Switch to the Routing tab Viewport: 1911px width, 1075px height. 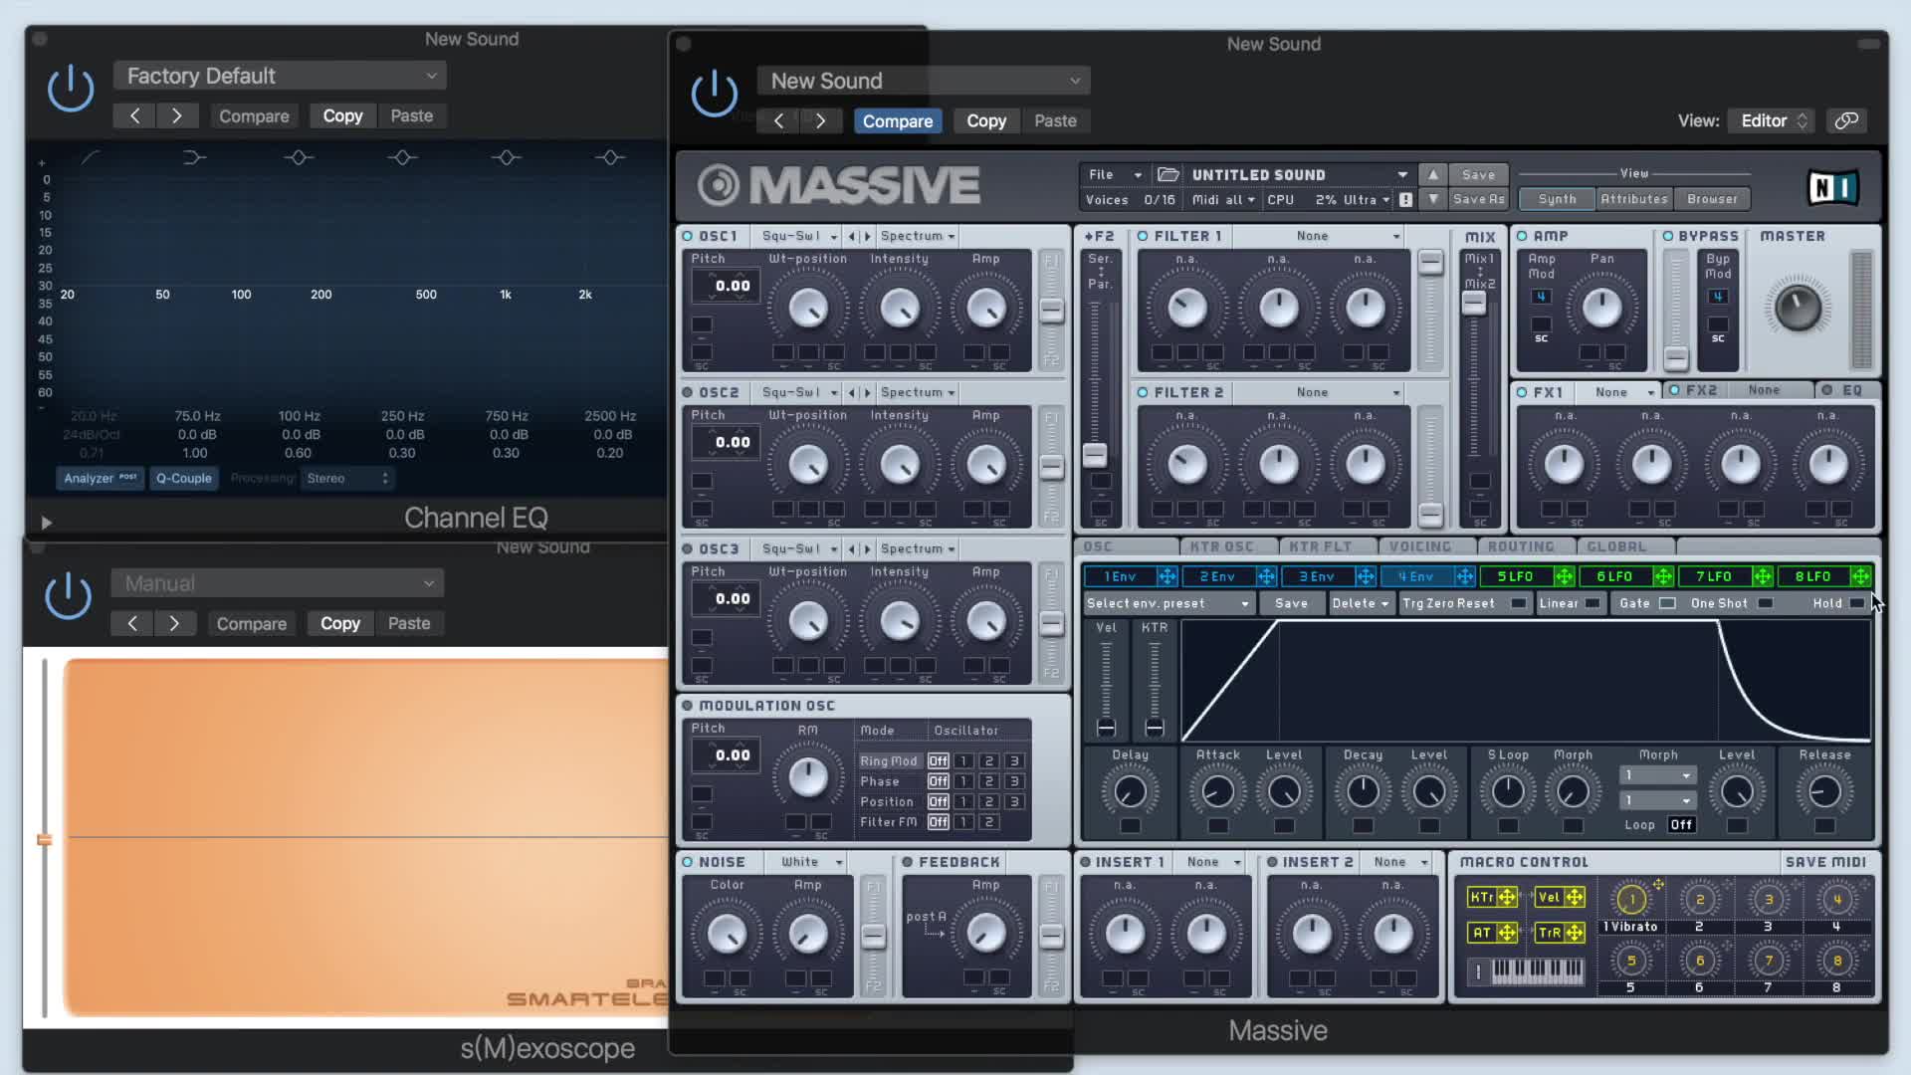(1520, 546)
